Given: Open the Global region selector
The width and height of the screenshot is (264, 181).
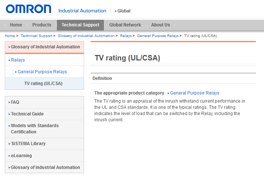Looking at the screenshot, I should pyautogui.click(x=124, y=11).
